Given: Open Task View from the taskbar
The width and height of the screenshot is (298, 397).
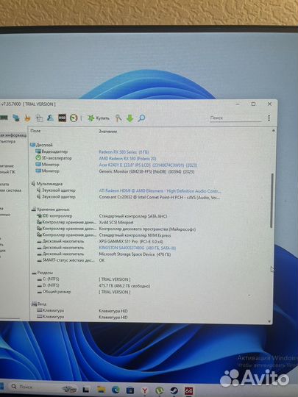Looking at the screenshot, I should [x=85, y=390].
